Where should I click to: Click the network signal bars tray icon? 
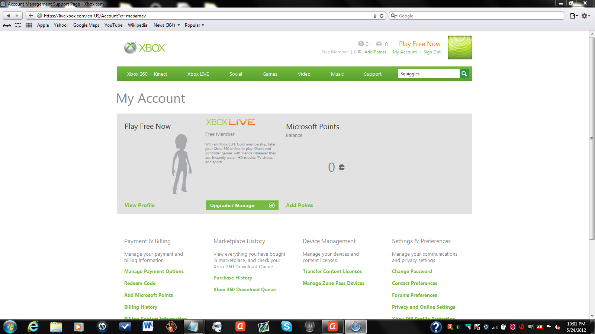(495, 327)
